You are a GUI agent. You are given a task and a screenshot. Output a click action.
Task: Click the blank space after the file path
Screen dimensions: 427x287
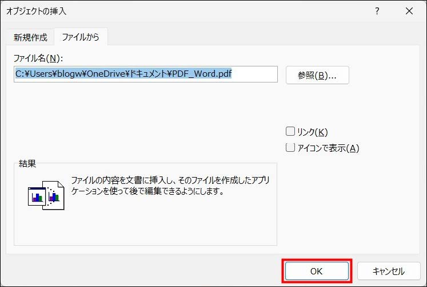click(254, 74)
